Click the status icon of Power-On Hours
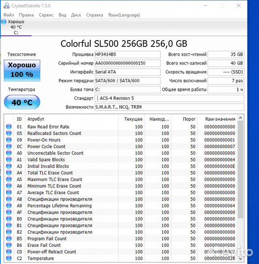 [9, 140]
